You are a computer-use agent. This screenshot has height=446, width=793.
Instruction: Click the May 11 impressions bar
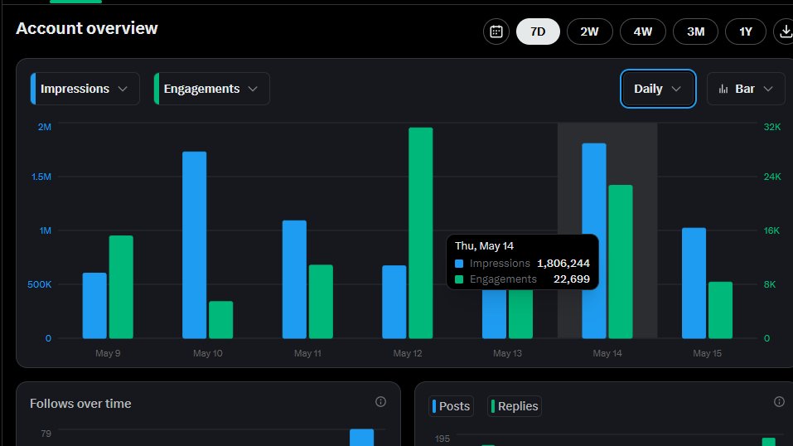coord(294,279)
